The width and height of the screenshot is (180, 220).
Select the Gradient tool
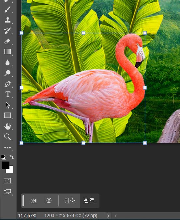[x=7, y=52]
